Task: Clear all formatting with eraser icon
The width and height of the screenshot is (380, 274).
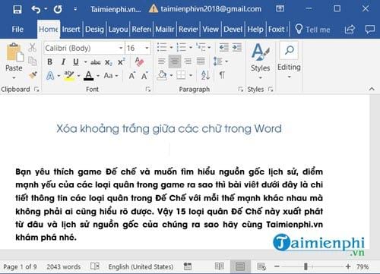Action: [x=139, y=61]
